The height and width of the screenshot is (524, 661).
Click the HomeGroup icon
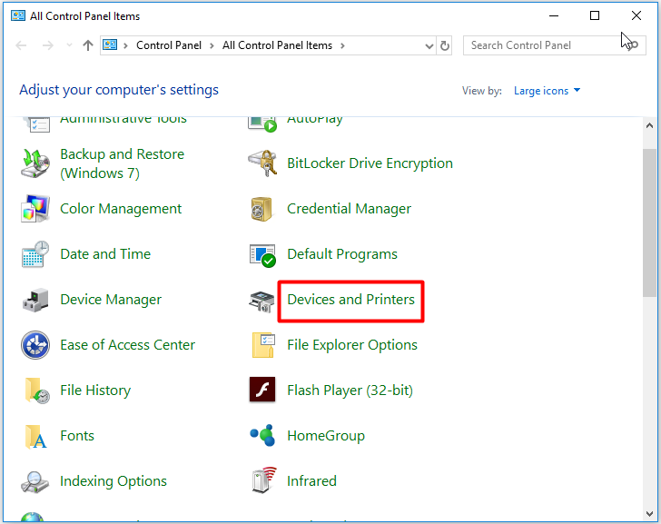pyautogui.click(x=262, y=435)
